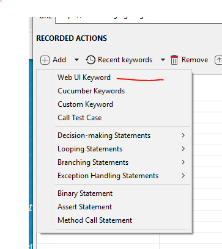Click the Recent keywords button text
This screenshot has width=222, height=249.
125,60
